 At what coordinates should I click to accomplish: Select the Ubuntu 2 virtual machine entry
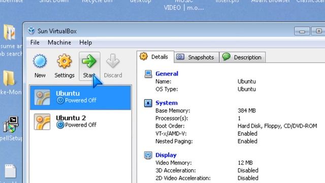pos(80,122)
